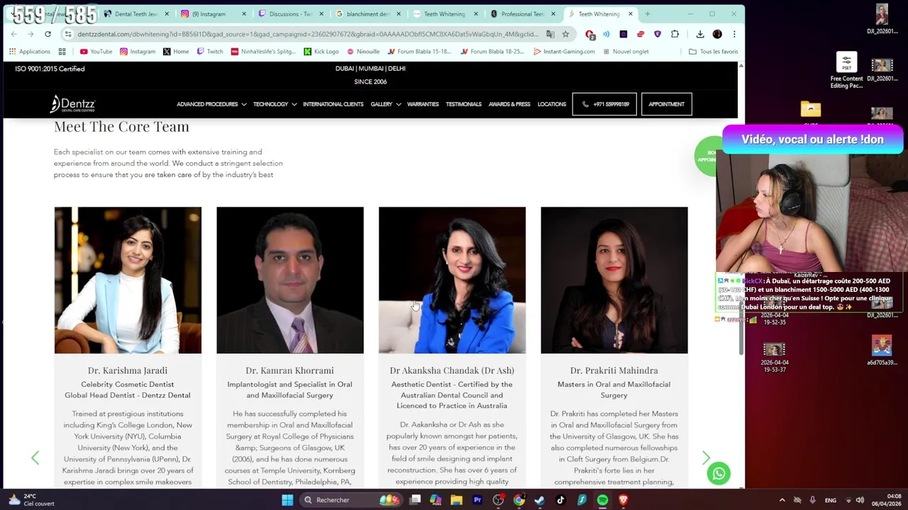The image size is (908, 510).
Task: Open the Locations menu item
Action: click(x=551, y=104)
